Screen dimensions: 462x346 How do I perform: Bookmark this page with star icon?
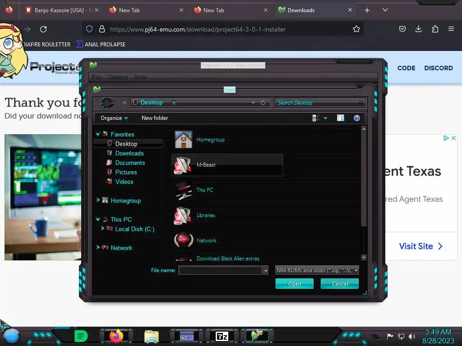click(356, 29)
